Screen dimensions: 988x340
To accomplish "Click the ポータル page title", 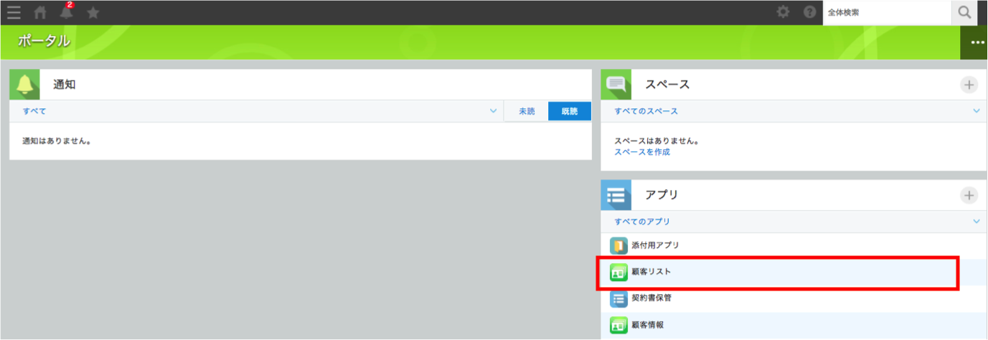I will click(44, 42).
